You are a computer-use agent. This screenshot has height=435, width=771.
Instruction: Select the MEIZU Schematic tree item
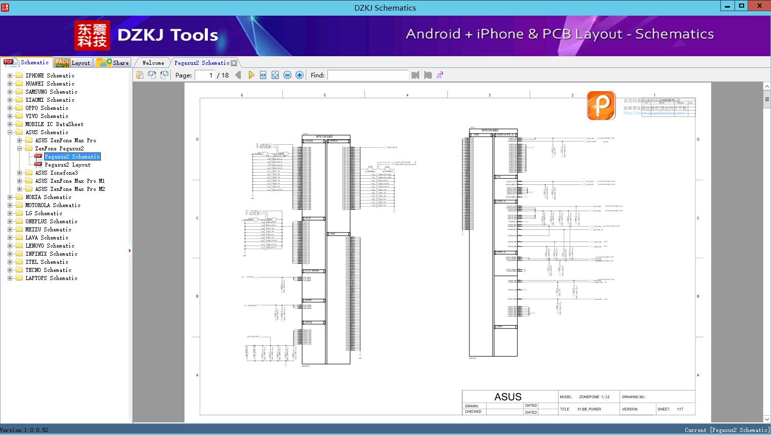pyautogui.click(x=48, y=229)
